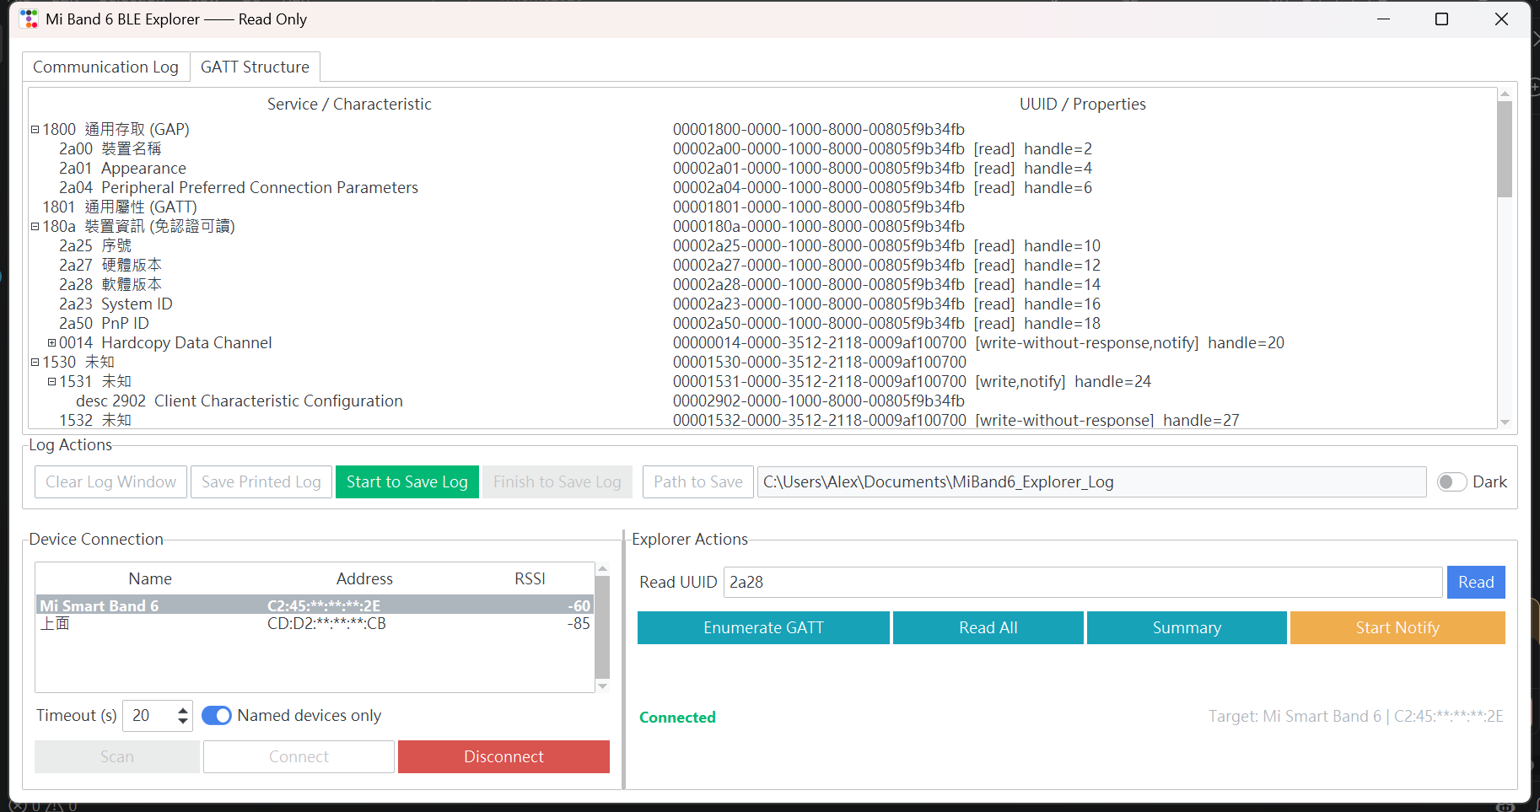Viewport: 1540px width, 812px height.
Task: Collapse the 1531 characteristic node
Action: tap(52, 381)
